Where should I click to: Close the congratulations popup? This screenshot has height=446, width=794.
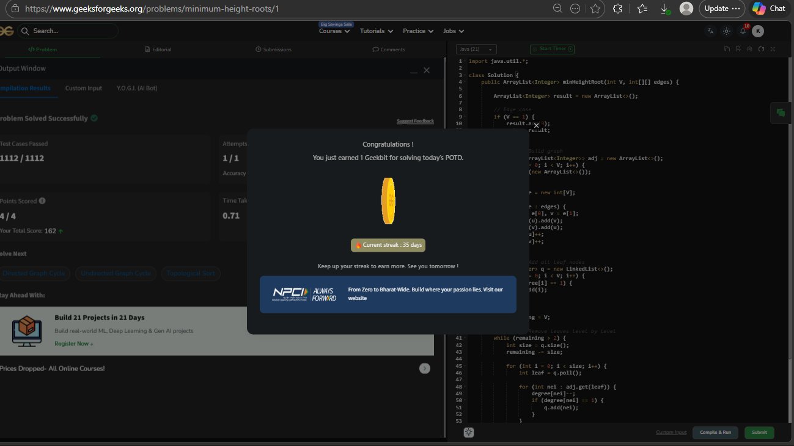536,125
